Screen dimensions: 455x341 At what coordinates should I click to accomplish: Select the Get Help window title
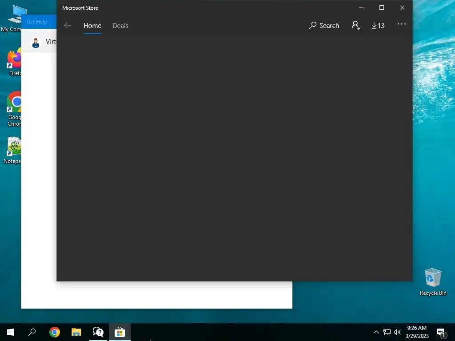coord(36,22)
